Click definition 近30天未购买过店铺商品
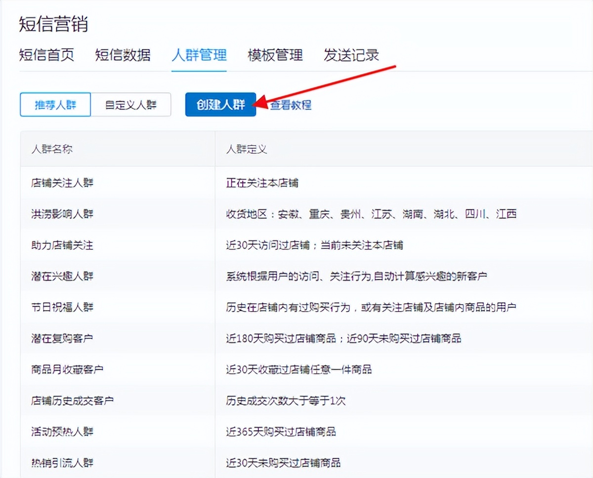 284,463
